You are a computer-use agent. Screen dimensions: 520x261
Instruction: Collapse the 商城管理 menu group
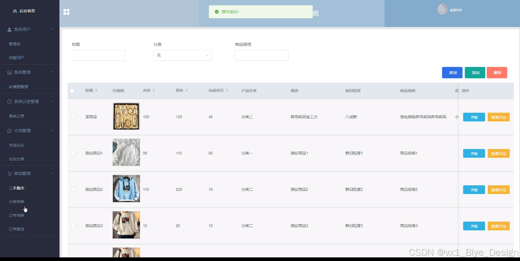[x=52, y=173]
